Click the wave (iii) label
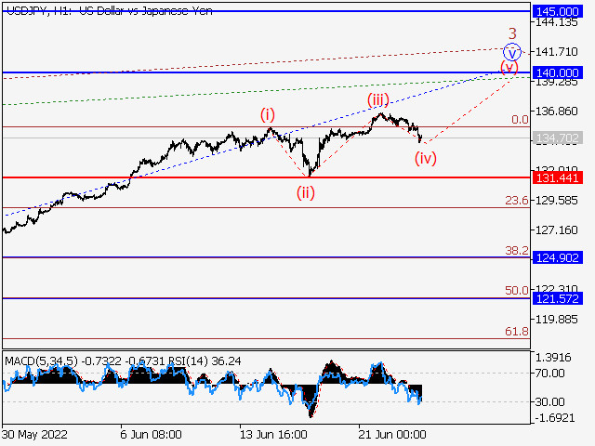595x446 pixels. (378, 100)
